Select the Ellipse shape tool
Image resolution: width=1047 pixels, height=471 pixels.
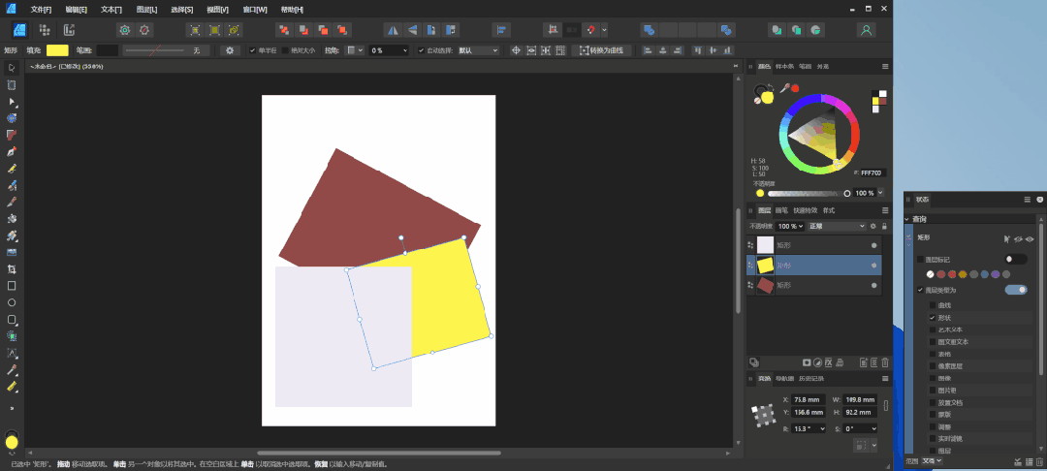point(12,302)
